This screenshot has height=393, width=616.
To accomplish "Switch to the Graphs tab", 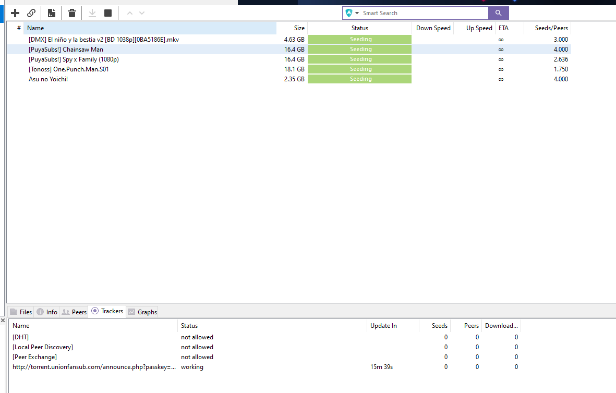I will (142, 312).
